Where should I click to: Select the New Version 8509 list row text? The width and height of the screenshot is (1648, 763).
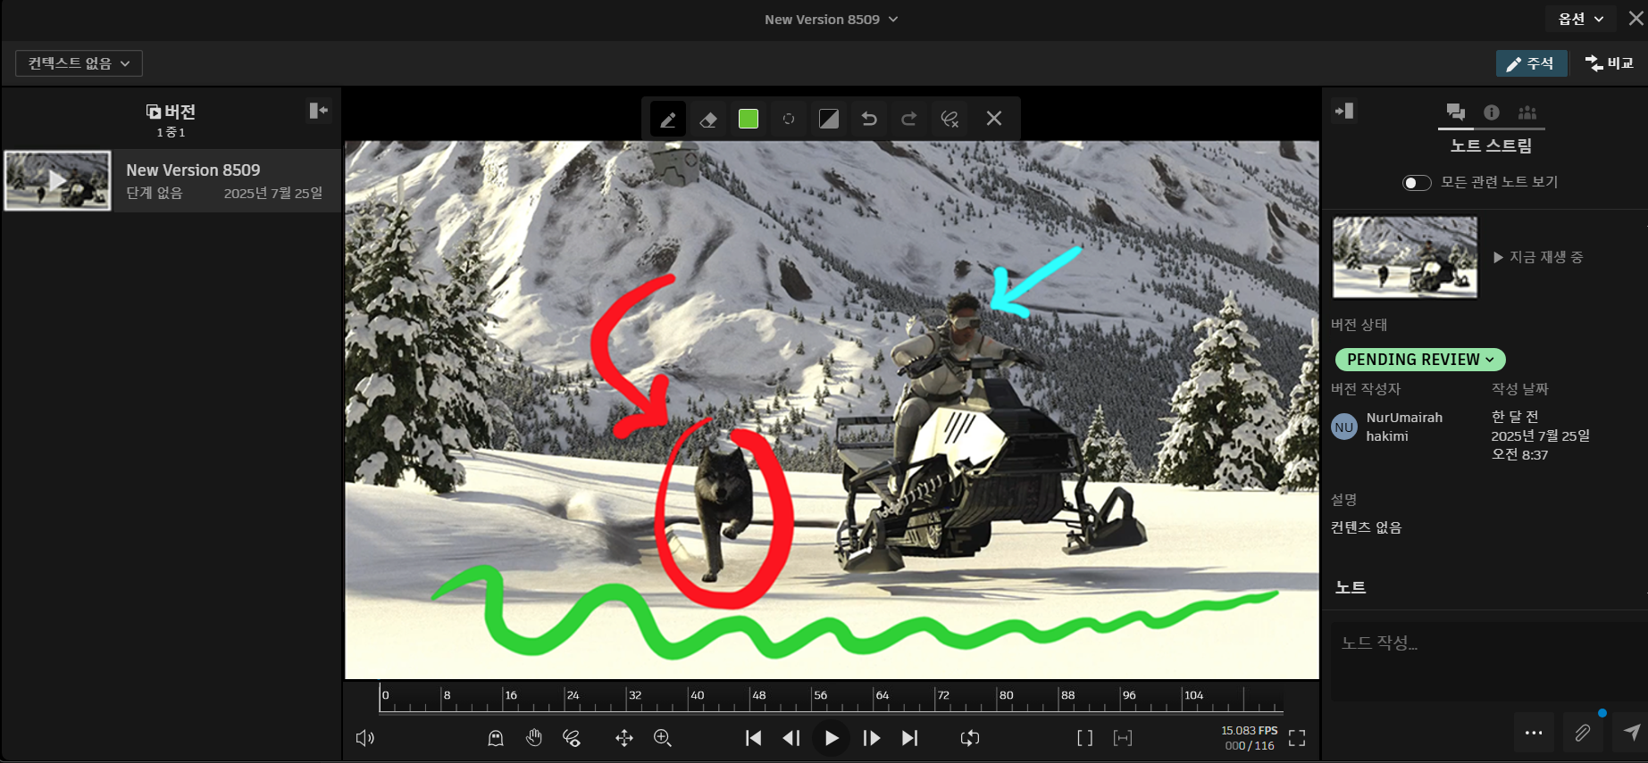[x=193, y=170]
